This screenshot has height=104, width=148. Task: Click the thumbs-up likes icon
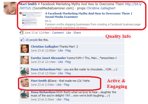click(x=23, y=40)
